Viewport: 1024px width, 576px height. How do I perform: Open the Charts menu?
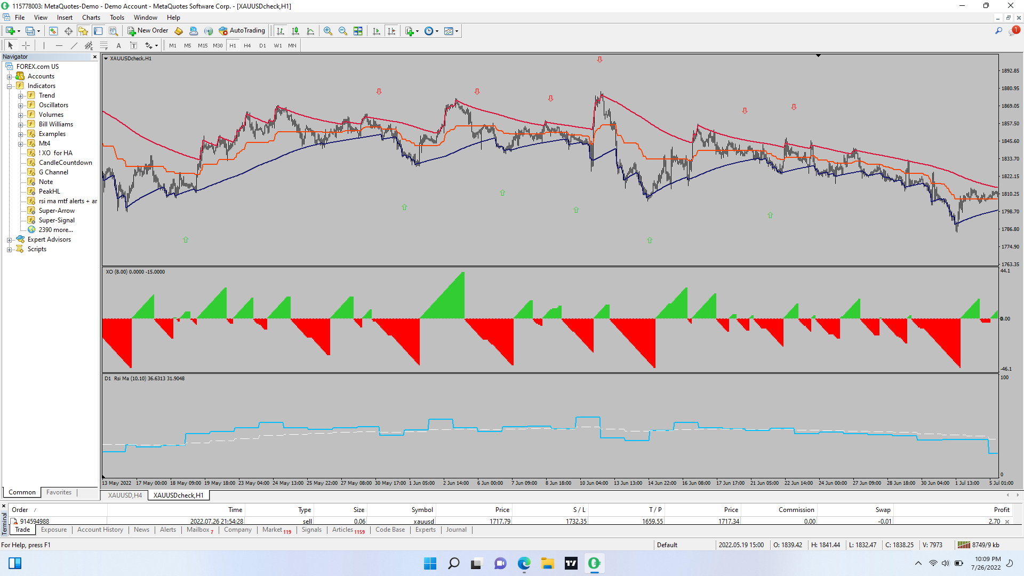pyautogui.click(x=91, y=18)
